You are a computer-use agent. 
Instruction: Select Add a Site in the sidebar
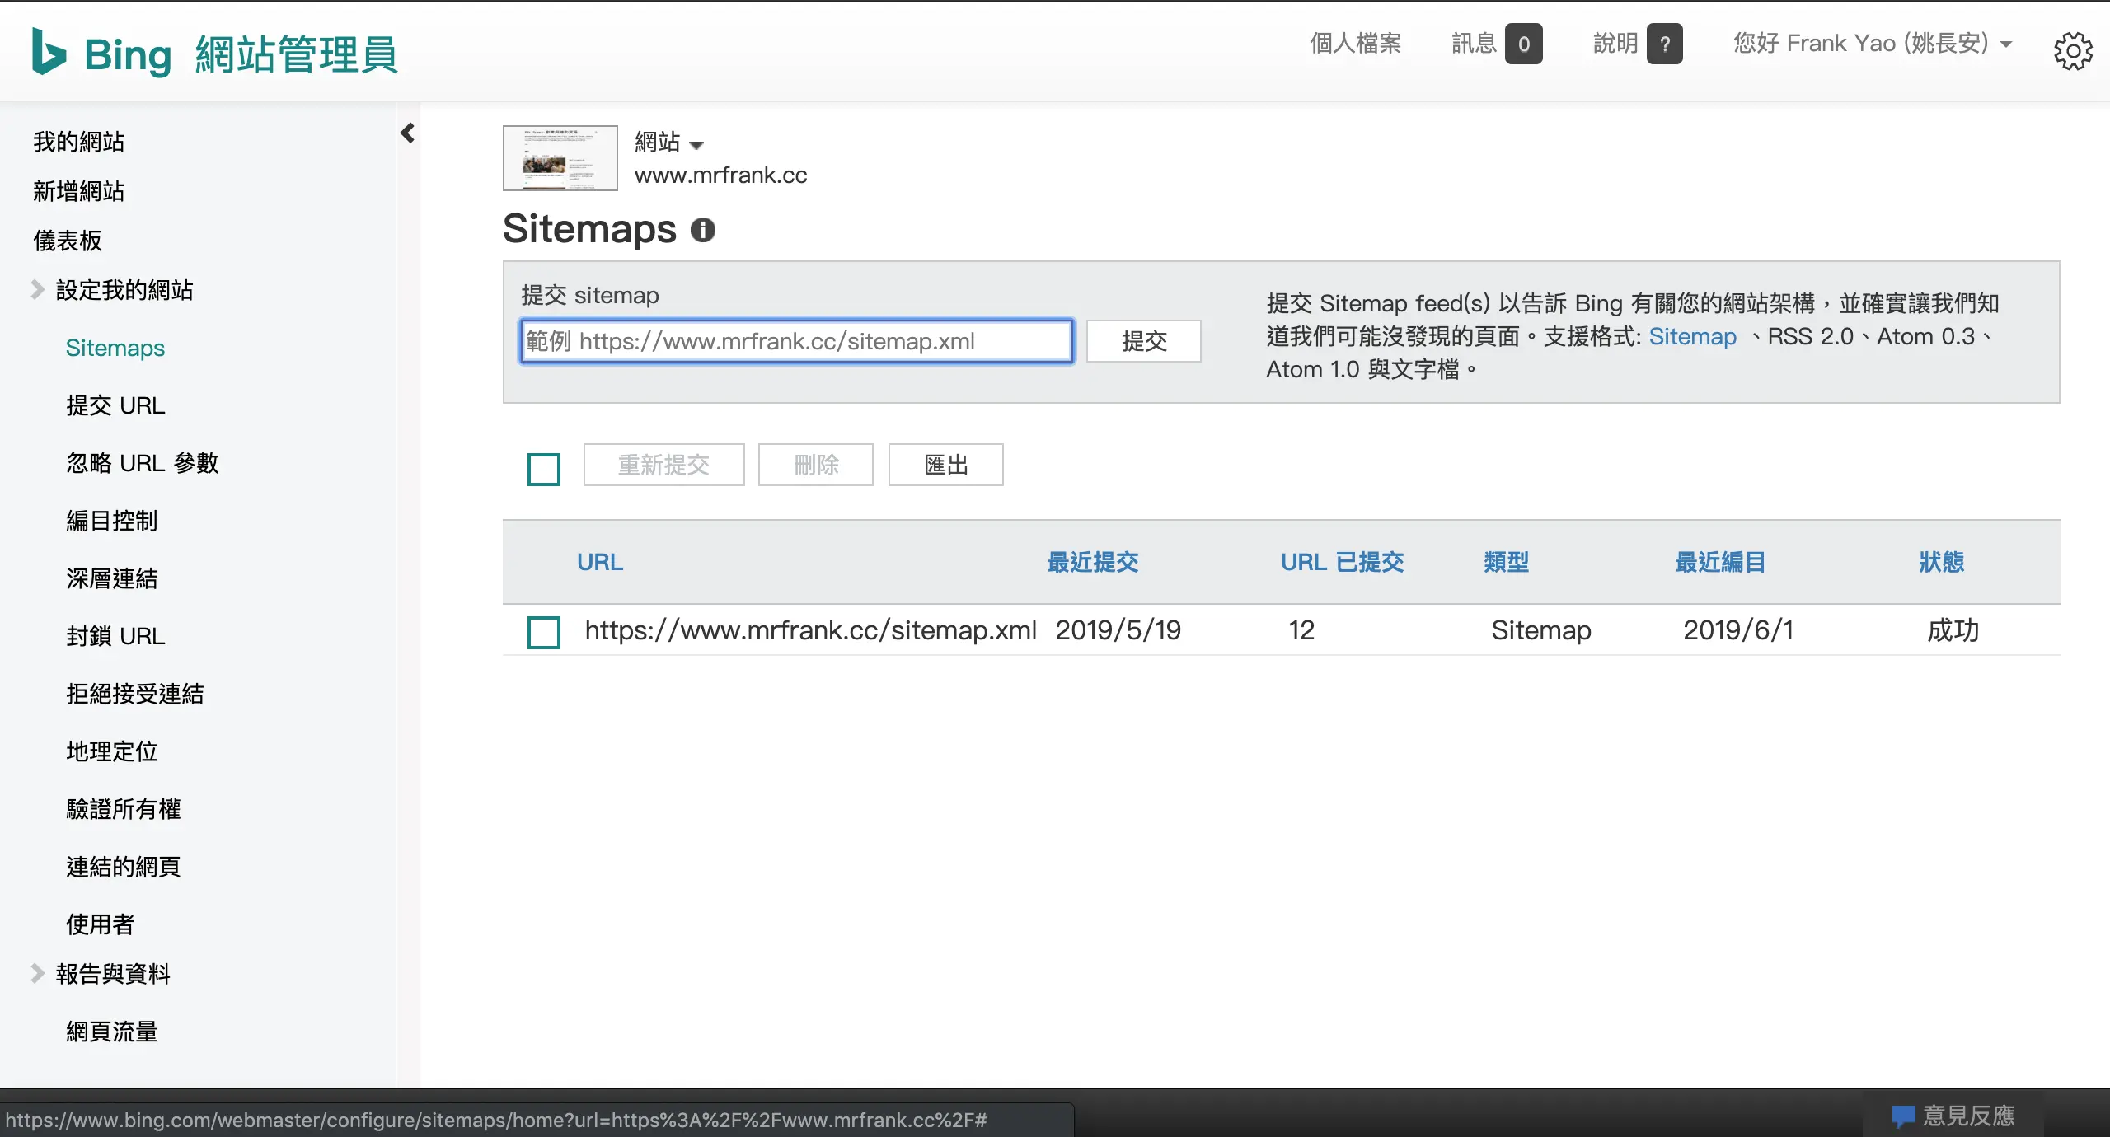point(79,191)
